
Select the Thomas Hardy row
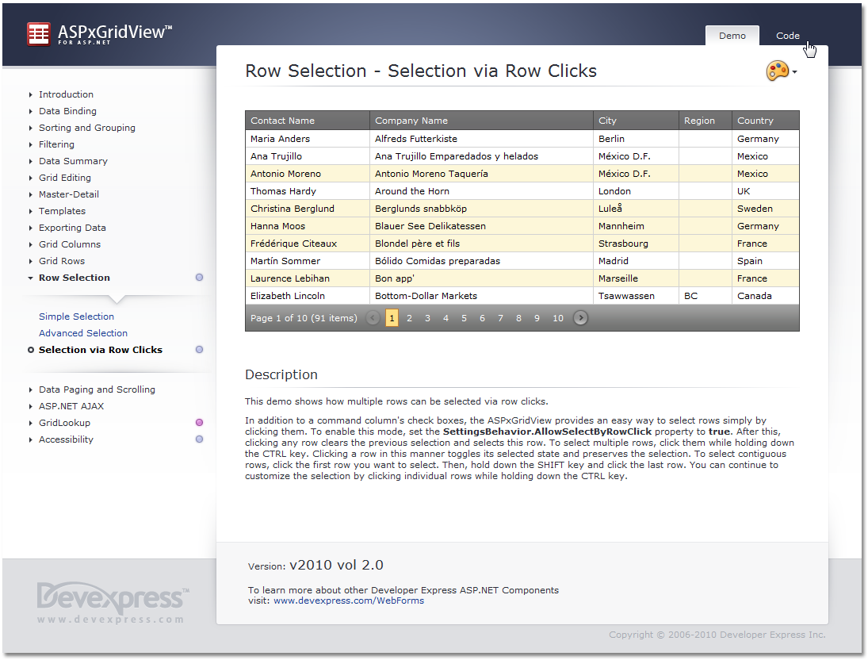pos(476,191)
